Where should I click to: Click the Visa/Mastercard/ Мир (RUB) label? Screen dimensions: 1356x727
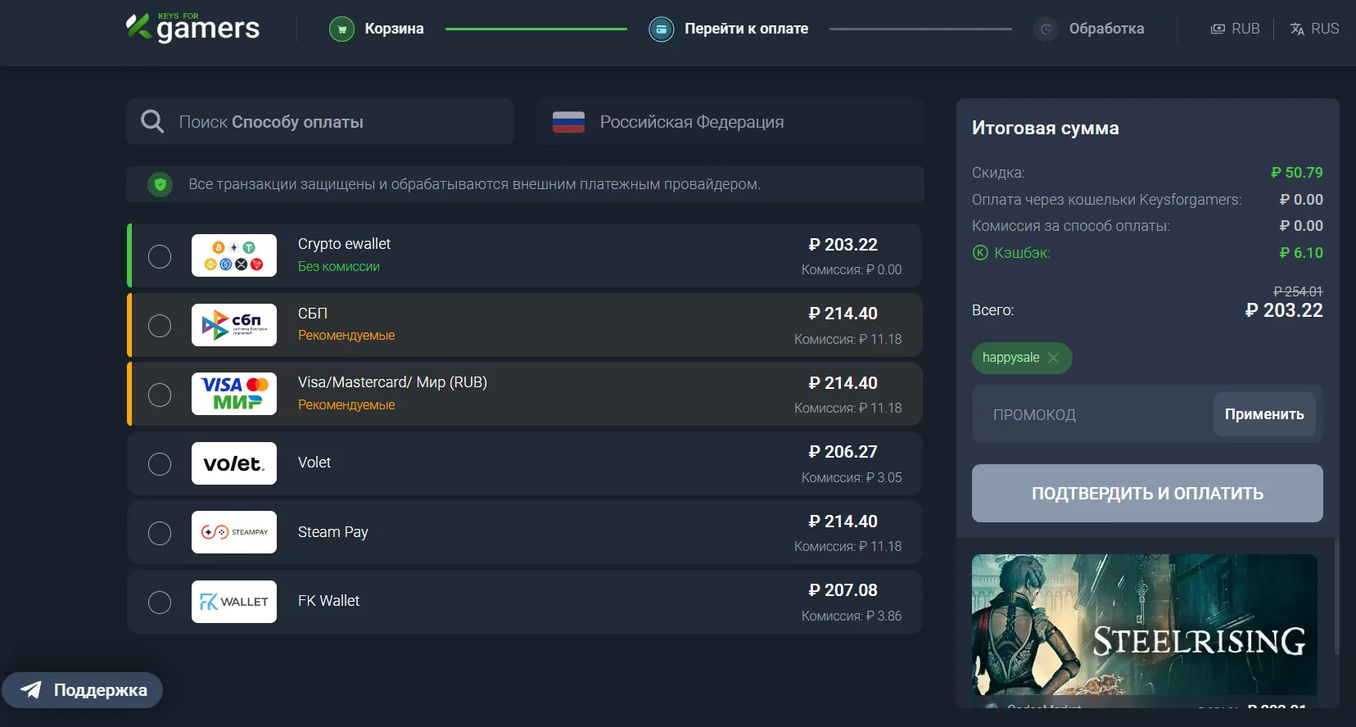[x=392, y=382]
